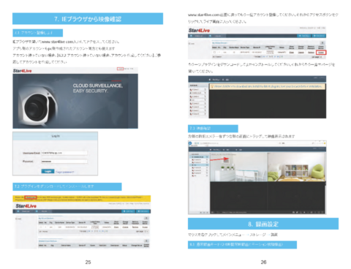Click the red-boxed Download link in yellow banner

31,197
